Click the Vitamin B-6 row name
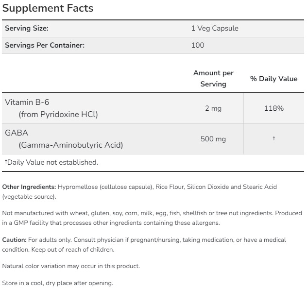The width and height of the screenshot is (307, 289). tap(27, 102)
